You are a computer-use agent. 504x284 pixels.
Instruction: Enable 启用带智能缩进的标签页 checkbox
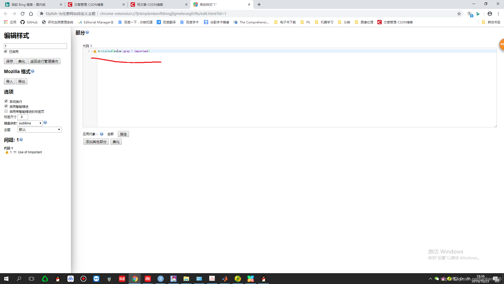pyautogui.click(x=6, y=111)
